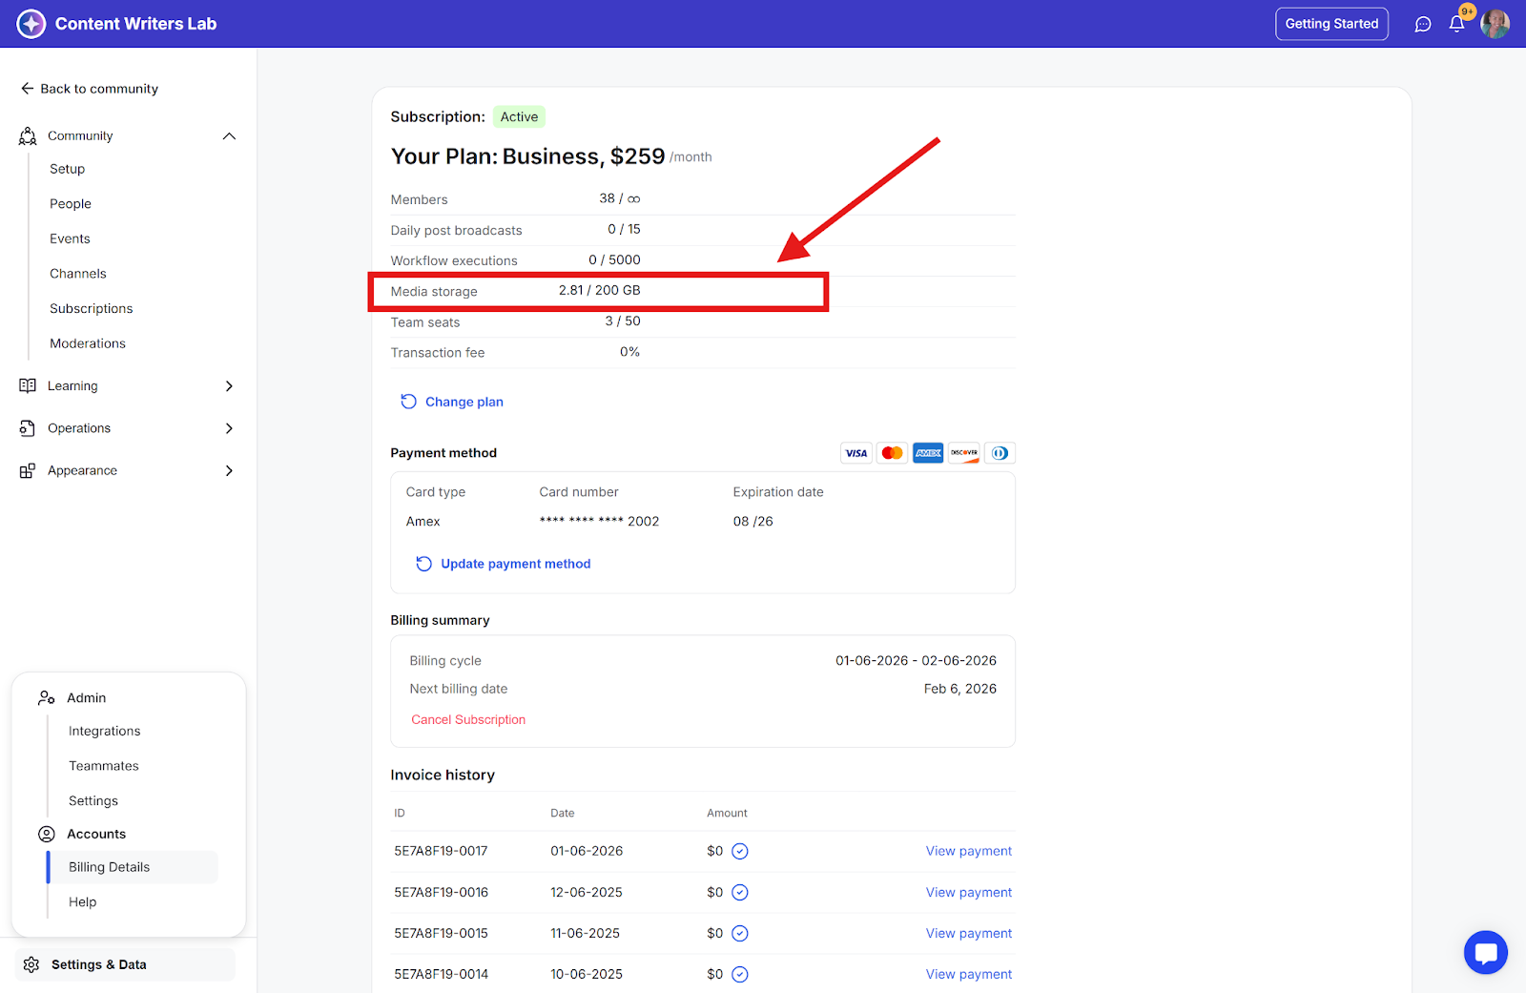Expand the Learning section

(x=229, y=386)
